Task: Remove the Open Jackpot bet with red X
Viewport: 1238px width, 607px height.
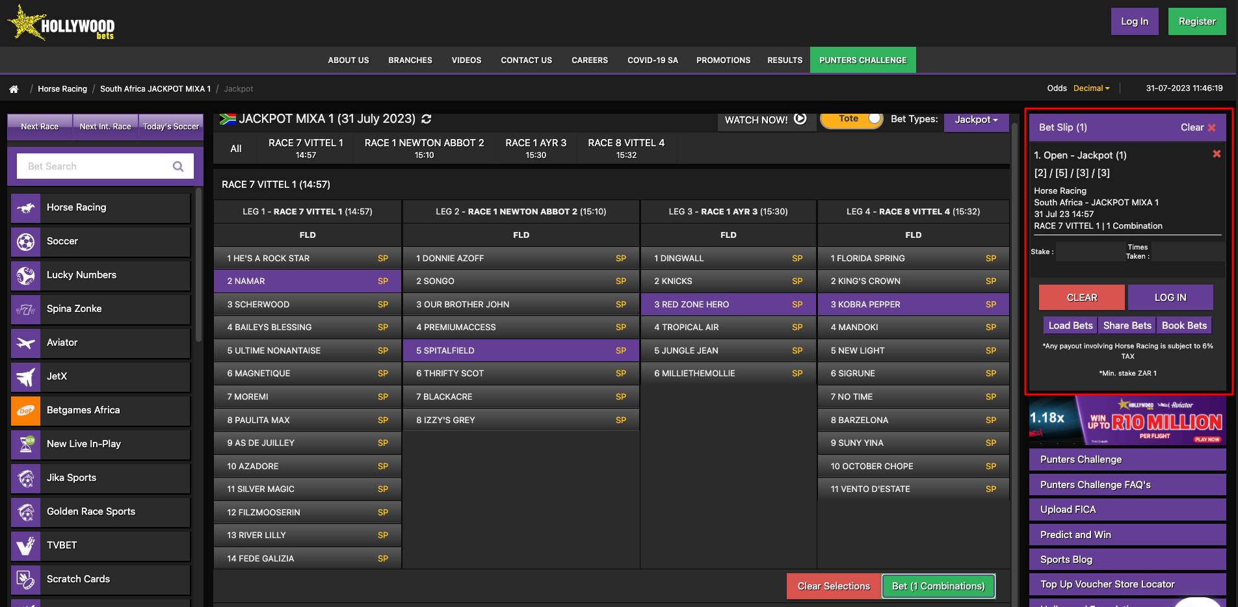Action: (1216, 154)
